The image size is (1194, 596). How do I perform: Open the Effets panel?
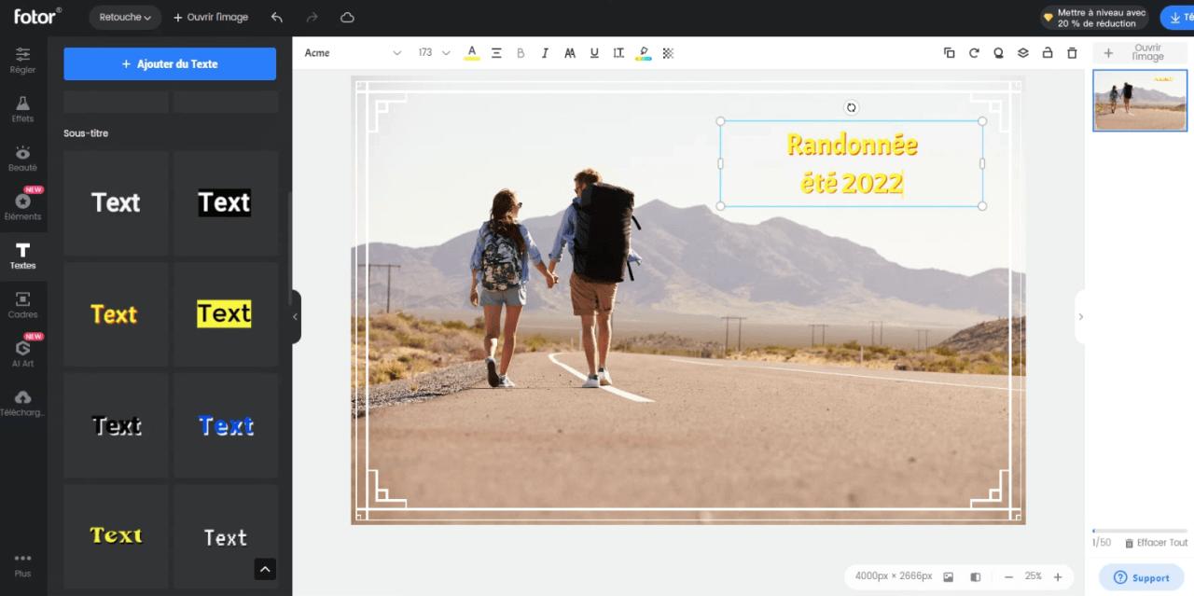[x=22, y=109]
